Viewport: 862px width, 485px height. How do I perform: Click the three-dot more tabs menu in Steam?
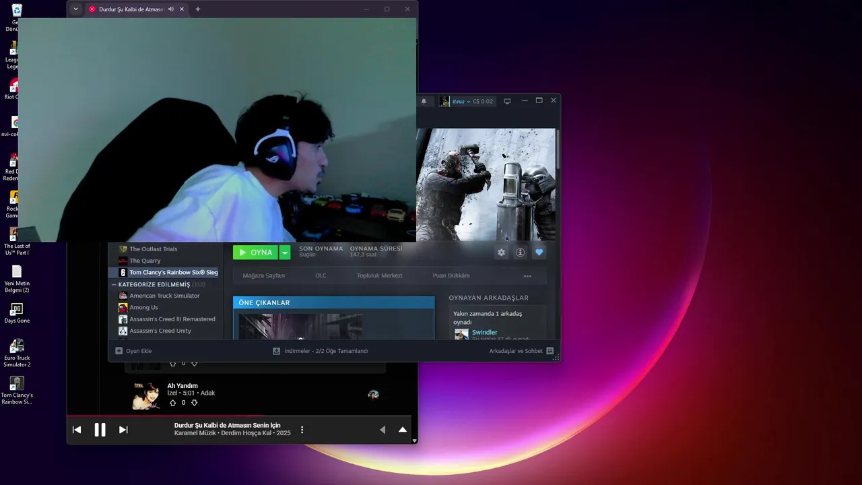[527, 276]
